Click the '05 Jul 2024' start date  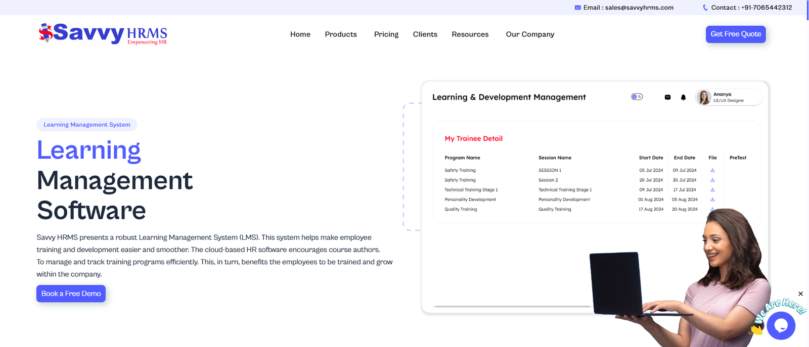(651, 170)
